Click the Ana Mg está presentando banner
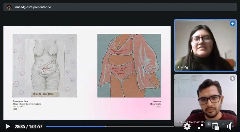The image size is (240, 132). coord(120,7)
